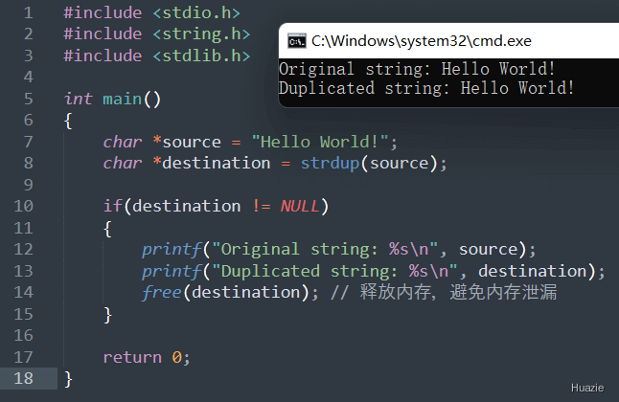This screenshot has width=619, height=402.
Task: Click the Huazie watermark text
Action: click(x=587, y=389)
